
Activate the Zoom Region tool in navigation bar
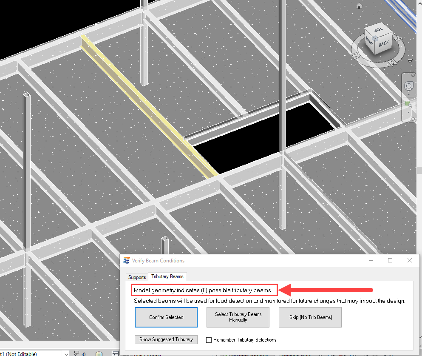click(x=408, y=104)
